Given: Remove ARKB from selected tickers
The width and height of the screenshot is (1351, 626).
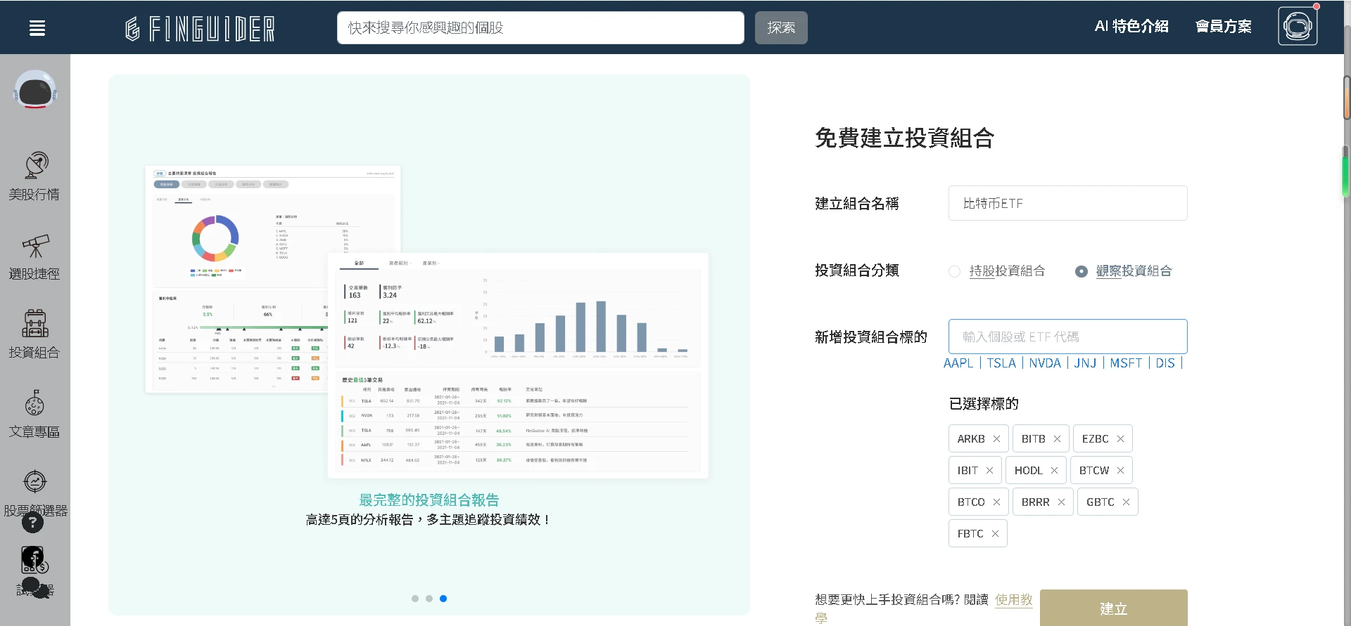Looking at the screenshot, I should click(996, 439).
